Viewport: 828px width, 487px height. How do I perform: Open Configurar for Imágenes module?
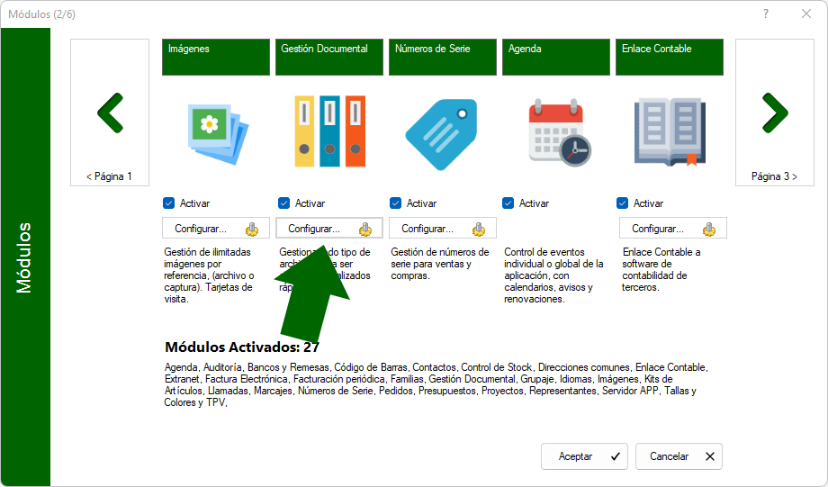(215, 229)
